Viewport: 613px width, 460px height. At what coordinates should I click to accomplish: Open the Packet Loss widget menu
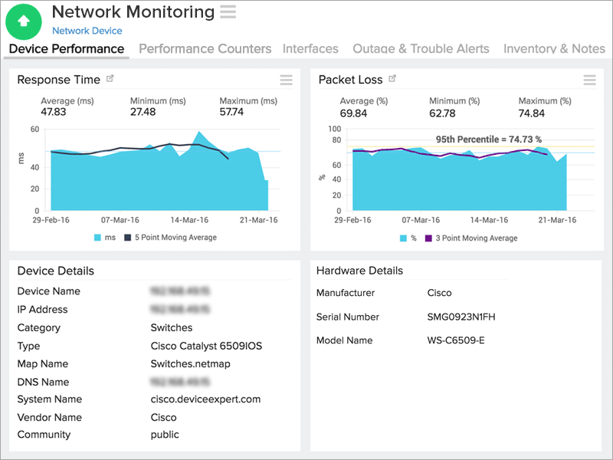[x=589, y=80]
